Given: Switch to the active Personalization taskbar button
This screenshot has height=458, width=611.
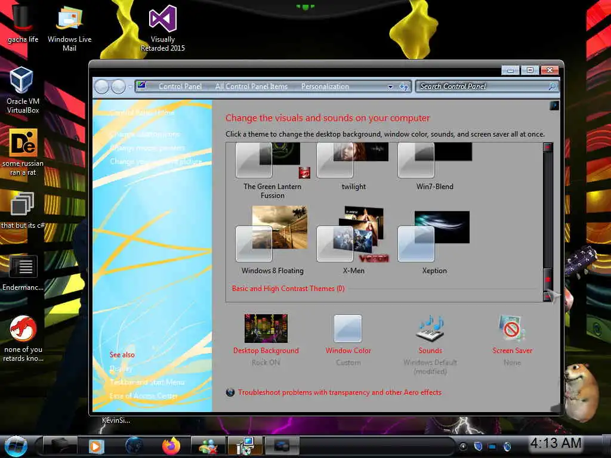Looking at the screenshot, I should click(282, 446).
